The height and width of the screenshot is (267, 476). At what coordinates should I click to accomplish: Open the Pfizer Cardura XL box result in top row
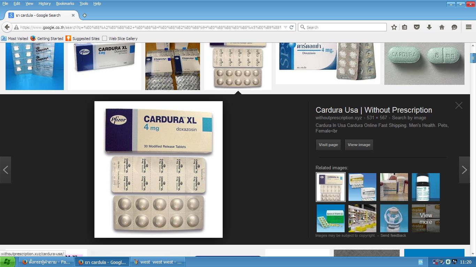105,66
